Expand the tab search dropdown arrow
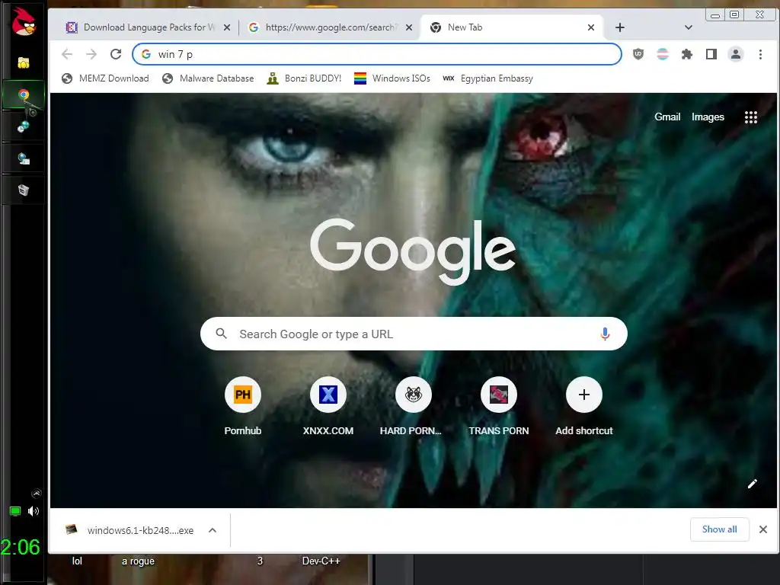The image size is (780, 585). click(689, 27)
